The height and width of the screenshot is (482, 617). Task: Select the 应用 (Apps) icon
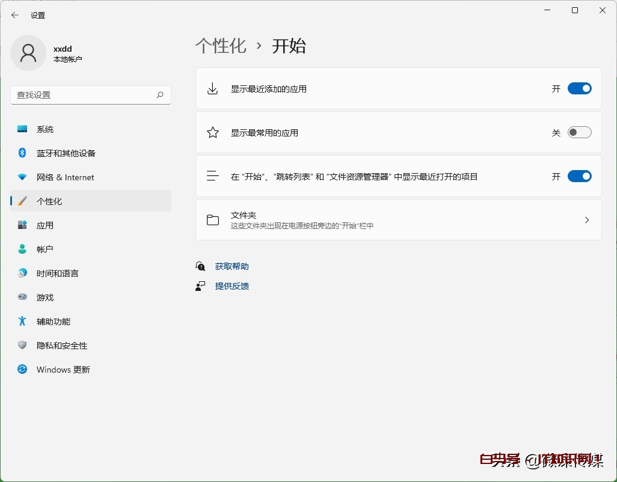(22, 225)
